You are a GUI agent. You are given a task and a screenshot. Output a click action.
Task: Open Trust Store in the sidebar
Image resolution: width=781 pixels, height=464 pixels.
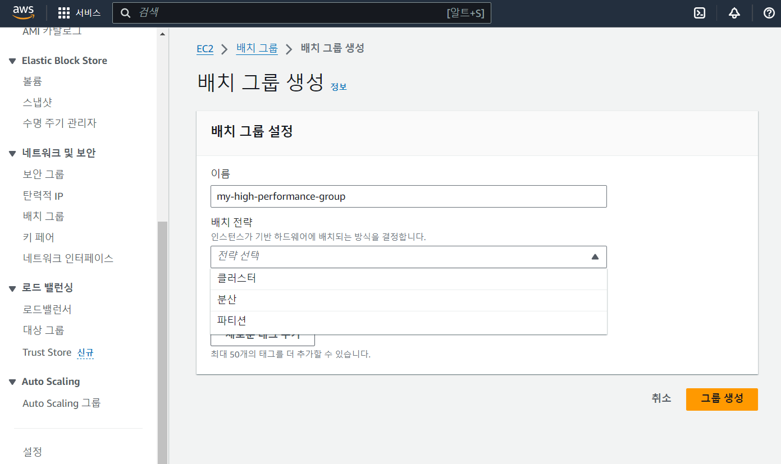point(47,352)
